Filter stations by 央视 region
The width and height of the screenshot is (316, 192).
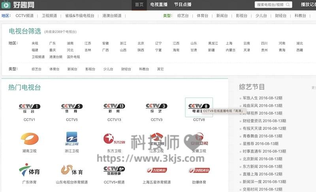click(35, 43)
